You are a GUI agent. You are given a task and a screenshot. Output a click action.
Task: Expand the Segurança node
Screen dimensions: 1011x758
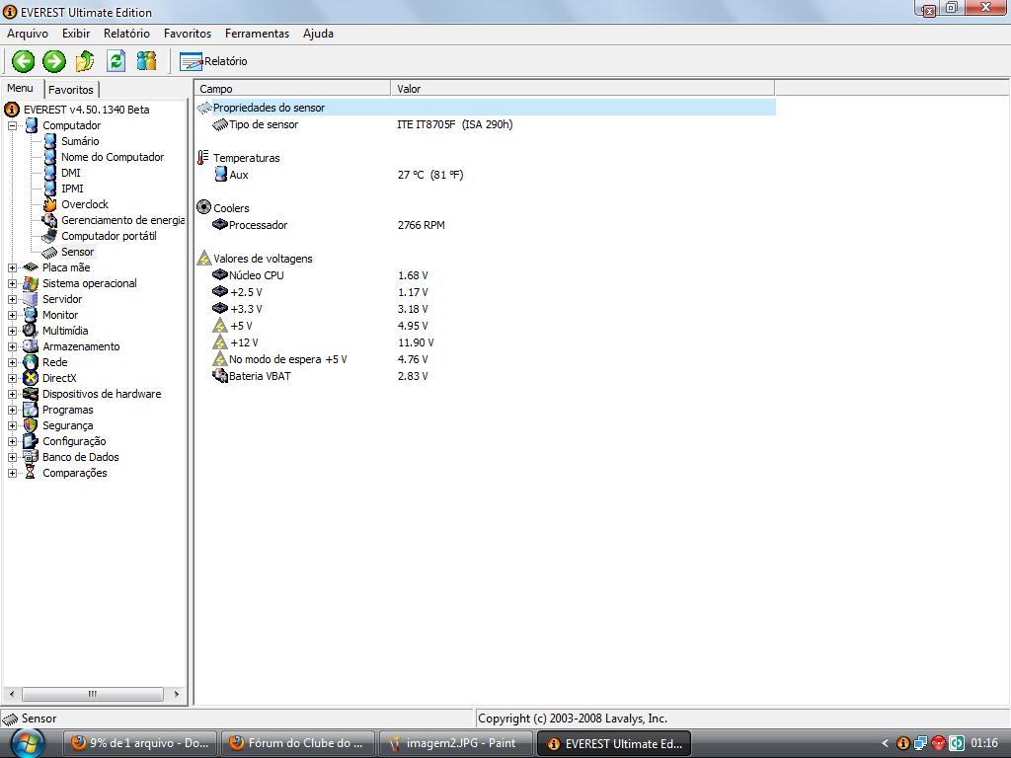12,425
